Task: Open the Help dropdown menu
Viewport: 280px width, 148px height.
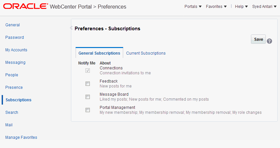Action: click(x=241, y=7)
